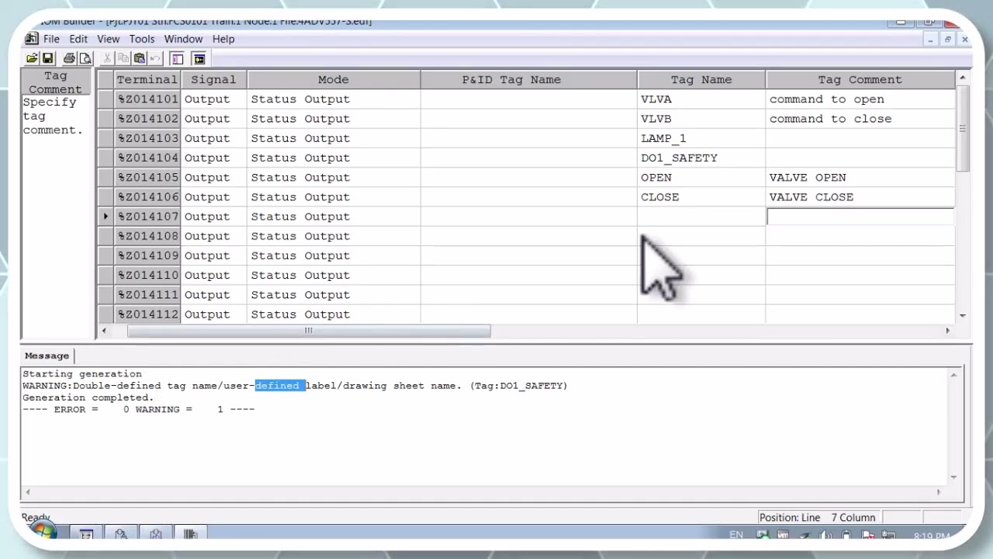
Task: Click the Open file toolbar icon
Action: [x=32, y=58]
